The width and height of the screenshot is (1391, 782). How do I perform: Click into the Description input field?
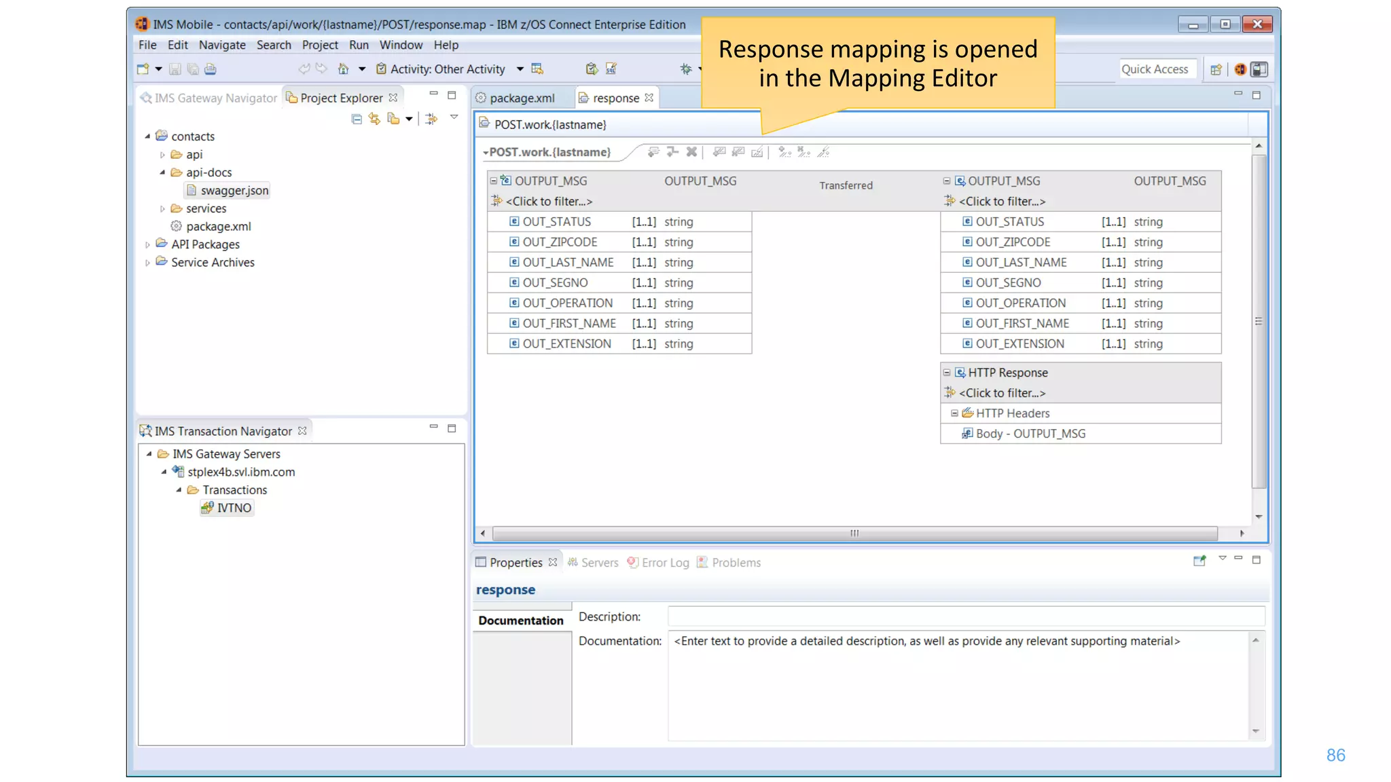[966, 616]
